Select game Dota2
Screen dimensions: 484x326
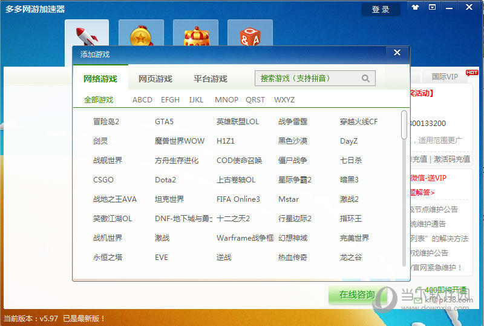[165, 180]
